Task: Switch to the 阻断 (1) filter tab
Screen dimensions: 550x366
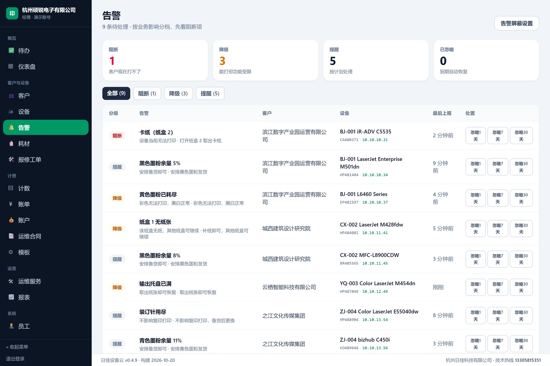Action: [147, 93]
